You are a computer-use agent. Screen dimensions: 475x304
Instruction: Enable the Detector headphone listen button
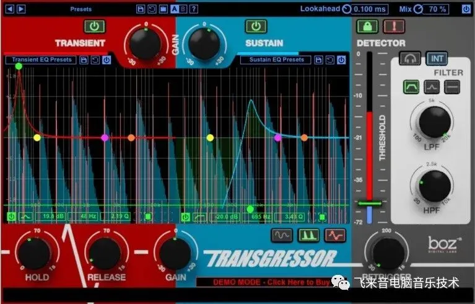(x=410, y=58)
